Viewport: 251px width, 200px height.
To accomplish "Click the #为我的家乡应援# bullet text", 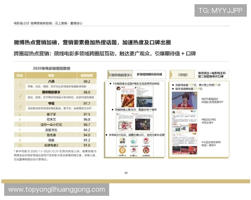I will point(136,84).
